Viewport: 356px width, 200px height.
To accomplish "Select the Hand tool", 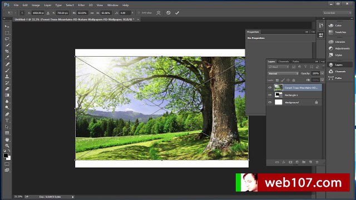I will pyautogui.click(x=7, y=139).
